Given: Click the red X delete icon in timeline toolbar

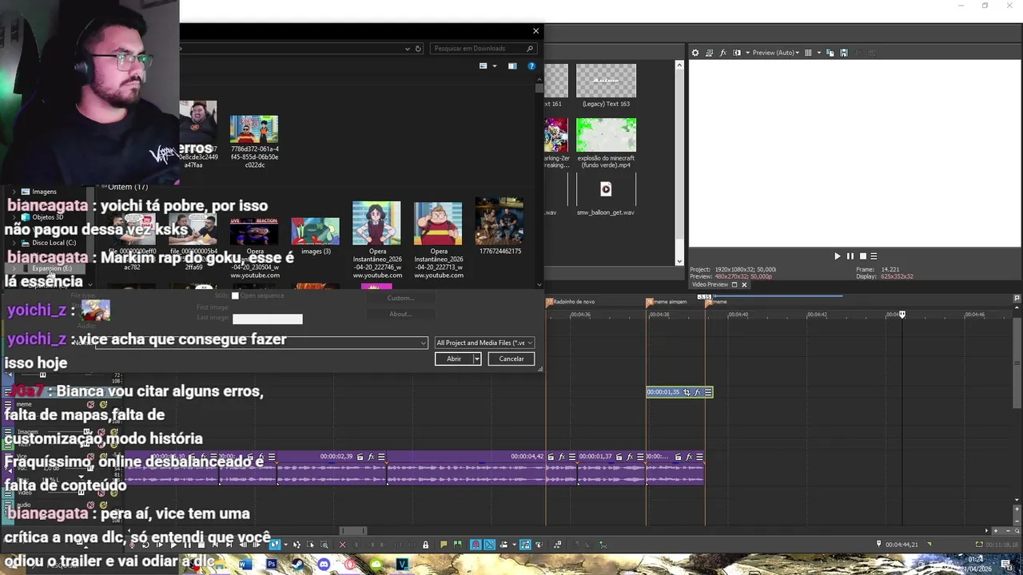Looking at the screenshot, I should [x=343, y=545].
